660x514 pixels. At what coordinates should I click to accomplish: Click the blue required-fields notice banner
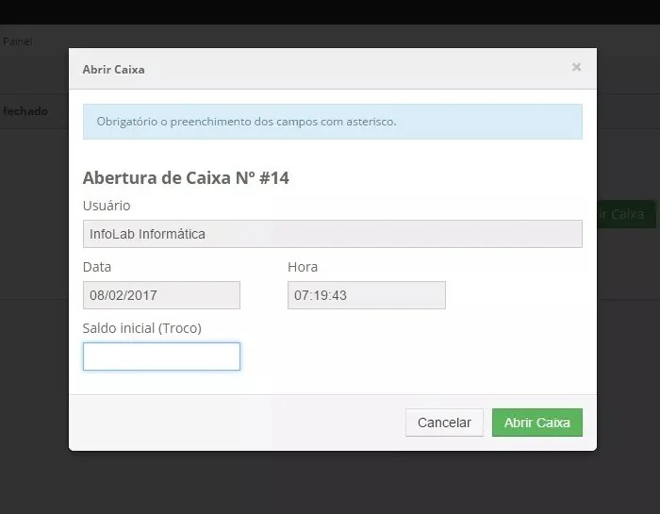point(333,122)
